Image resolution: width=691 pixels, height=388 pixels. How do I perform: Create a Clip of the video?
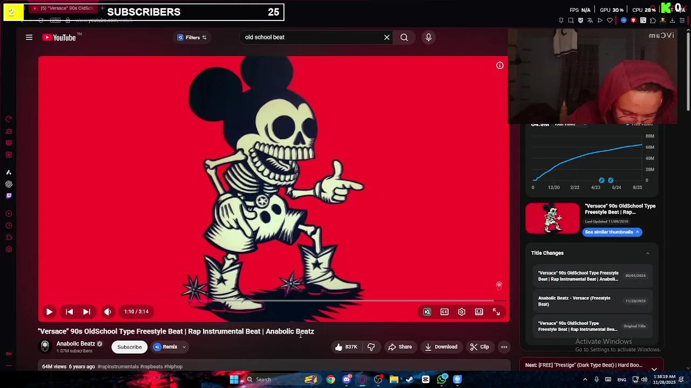(x=479, y=347)
